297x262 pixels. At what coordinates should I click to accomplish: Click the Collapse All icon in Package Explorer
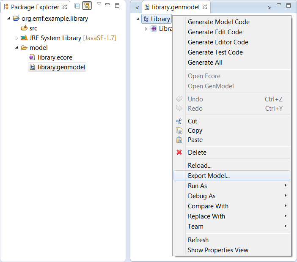click(x=77, y=6)
